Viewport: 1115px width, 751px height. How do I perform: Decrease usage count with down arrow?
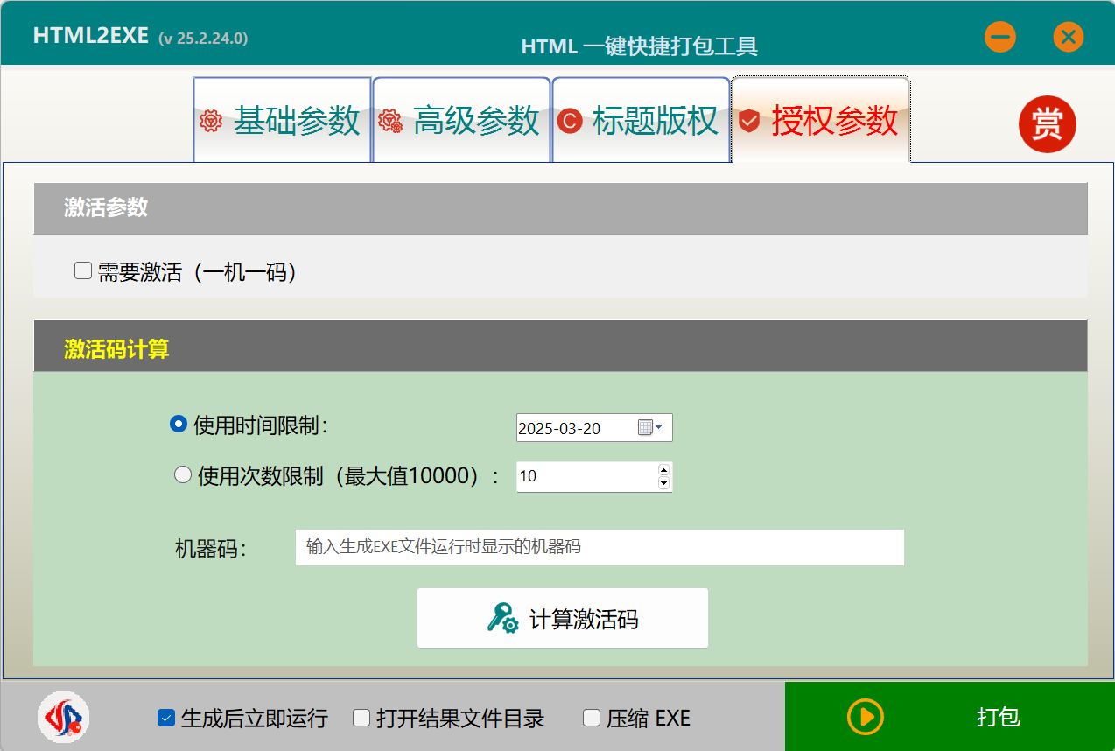coord(663,483)
